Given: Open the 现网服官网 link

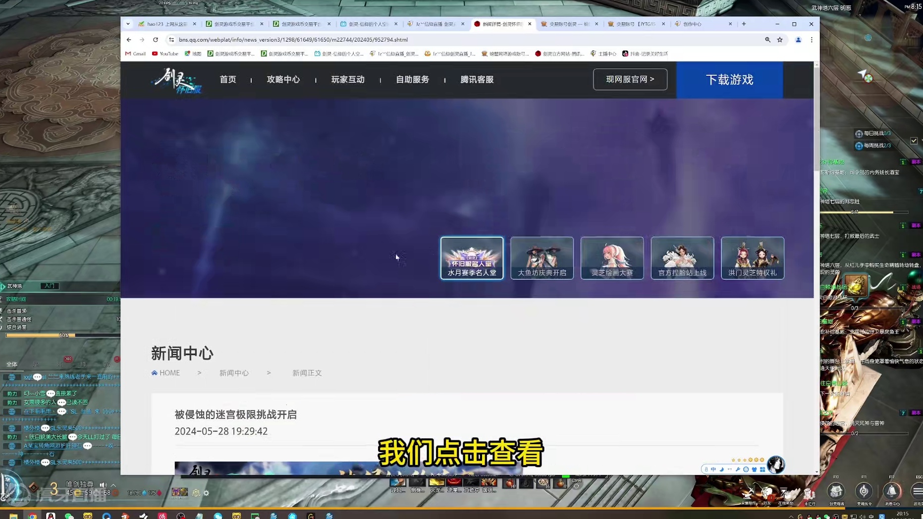Looking at the screenshot, I should click(630, 79).
